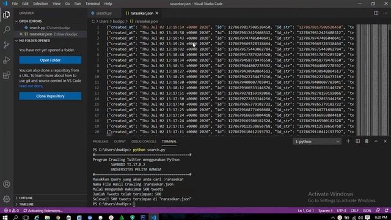Open the Manage gear icon
The width and height of the screenshot is (391, 220).
7,199
